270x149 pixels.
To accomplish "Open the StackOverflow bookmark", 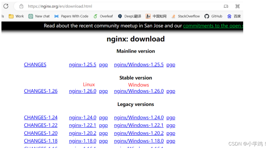I will [189, 16].
